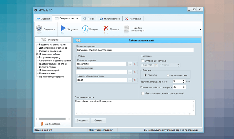Switch to the Галерея проектов tab
This screenshot has width=234, height=139.
[x=67, y=18]
